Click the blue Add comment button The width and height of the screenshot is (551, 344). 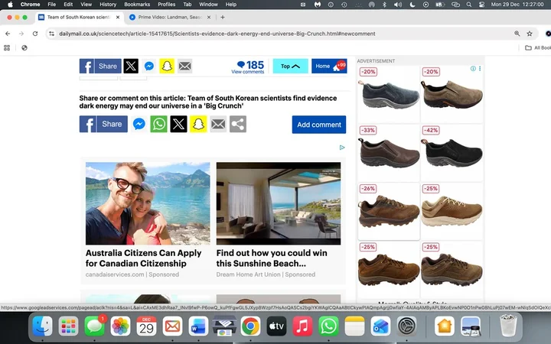(318, 125)
